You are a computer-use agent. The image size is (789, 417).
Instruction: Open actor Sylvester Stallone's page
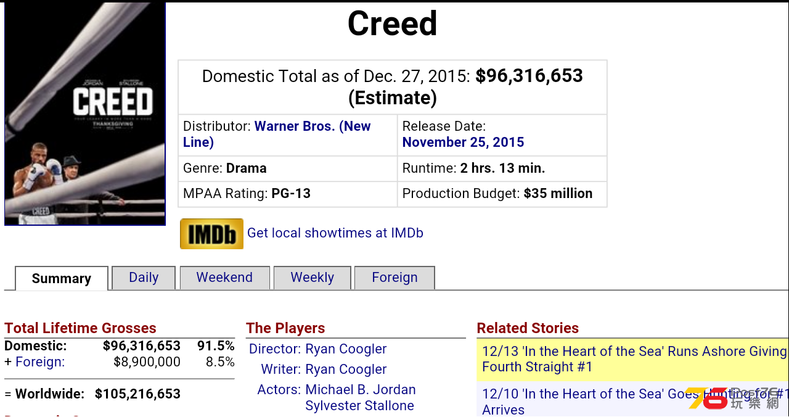[x=359, y=406]
